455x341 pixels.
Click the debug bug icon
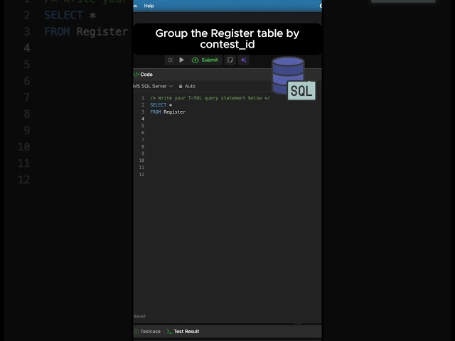point(170,60)
